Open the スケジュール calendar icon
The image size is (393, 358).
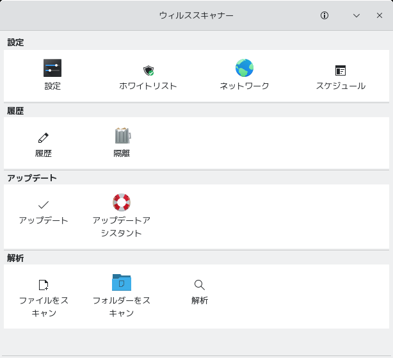click(341, 70)
